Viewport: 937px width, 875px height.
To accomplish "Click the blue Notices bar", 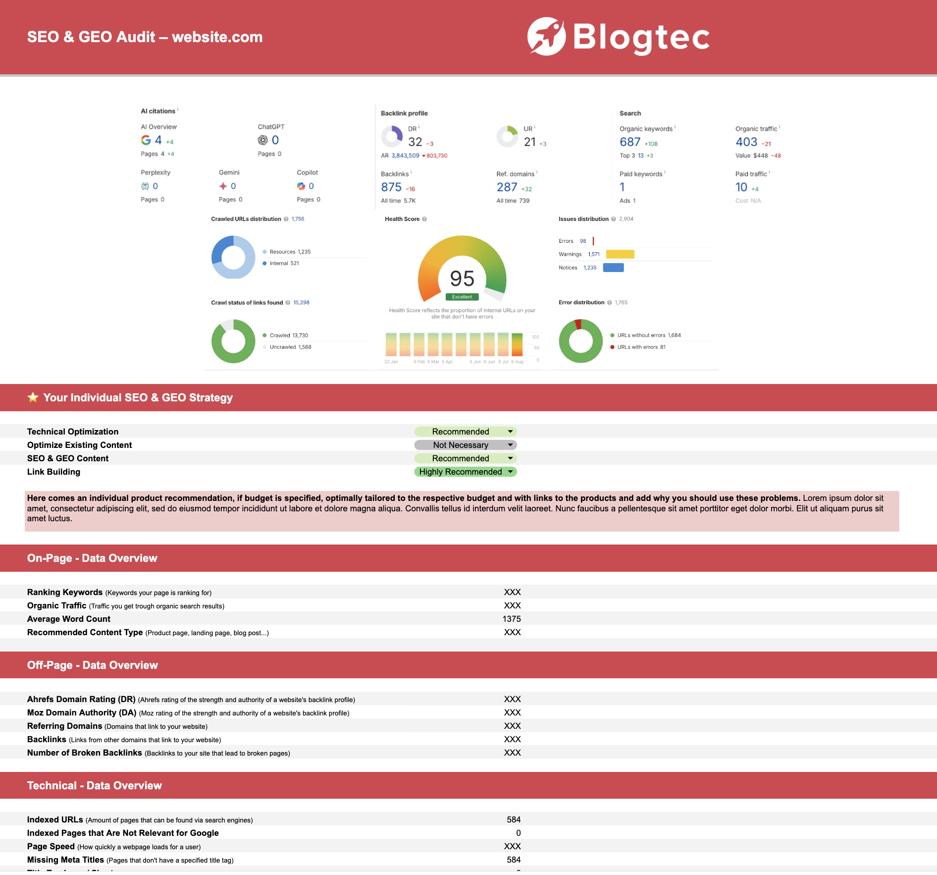I will [614, 268].
